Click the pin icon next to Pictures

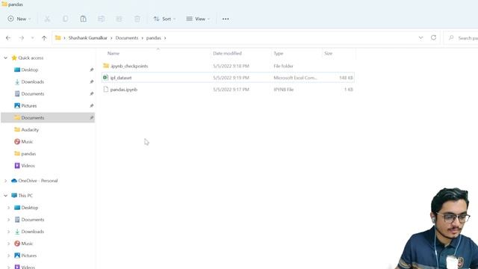(91, 105)
